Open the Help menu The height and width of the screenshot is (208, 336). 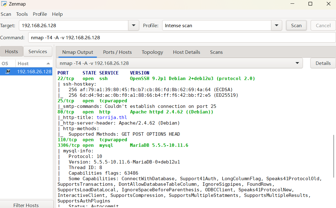coord(57,14)
